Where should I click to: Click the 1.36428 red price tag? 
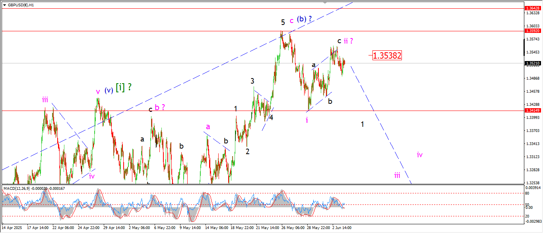pos(533,8)
